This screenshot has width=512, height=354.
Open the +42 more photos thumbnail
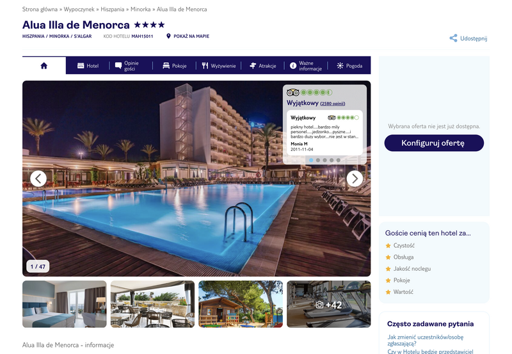pos(328,304)
